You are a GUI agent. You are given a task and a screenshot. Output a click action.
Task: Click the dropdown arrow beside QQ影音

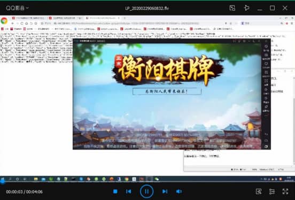point(27,8)
